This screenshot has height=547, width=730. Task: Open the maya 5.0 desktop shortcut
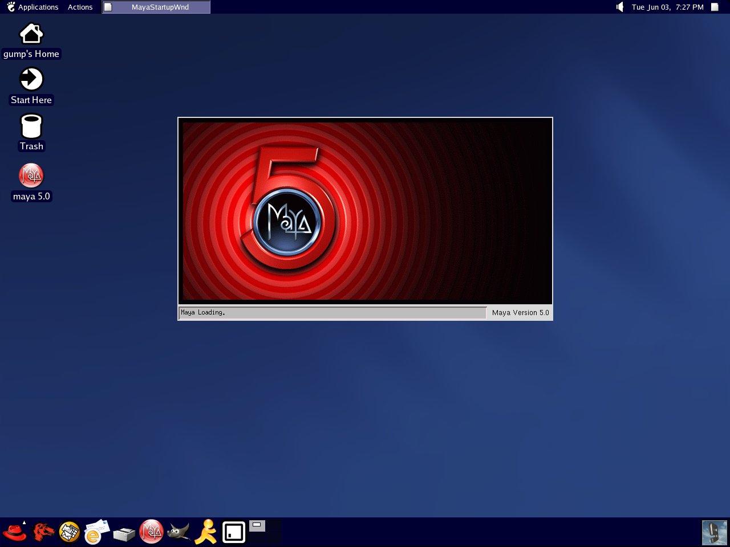pyautogui.click(x=31, y=182)
